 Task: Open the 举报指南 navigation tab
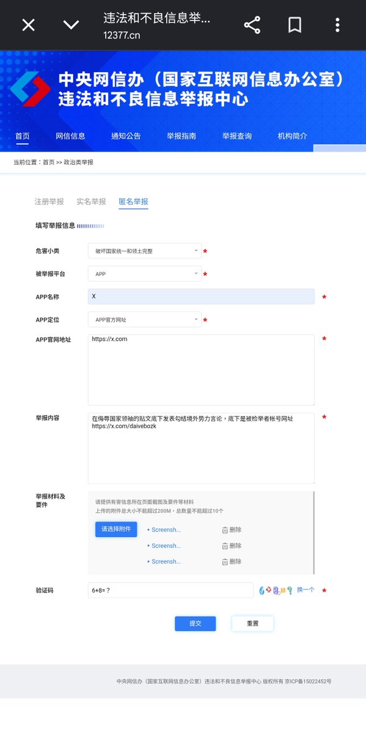181,136
